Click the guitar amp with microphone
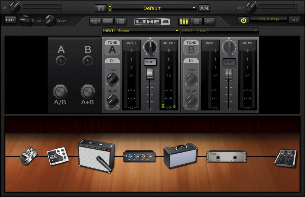This screenshot has height=197, width=305. [x=97, y=156]
